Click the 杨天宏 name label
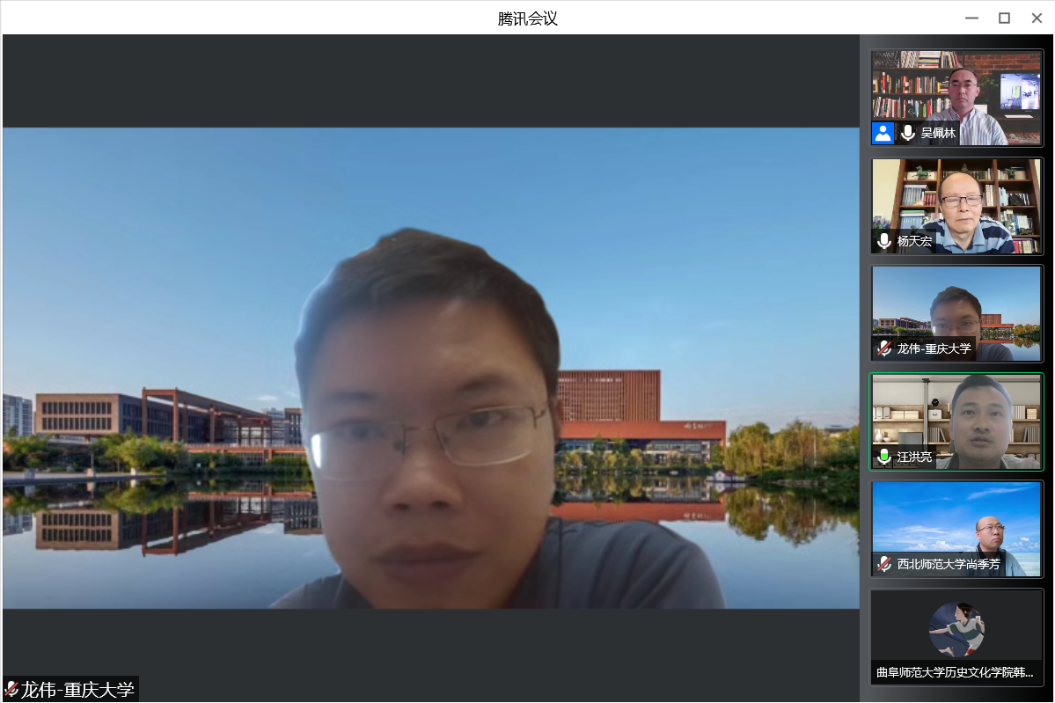Screen dimensions: 1055x703 tap(914, 241)
